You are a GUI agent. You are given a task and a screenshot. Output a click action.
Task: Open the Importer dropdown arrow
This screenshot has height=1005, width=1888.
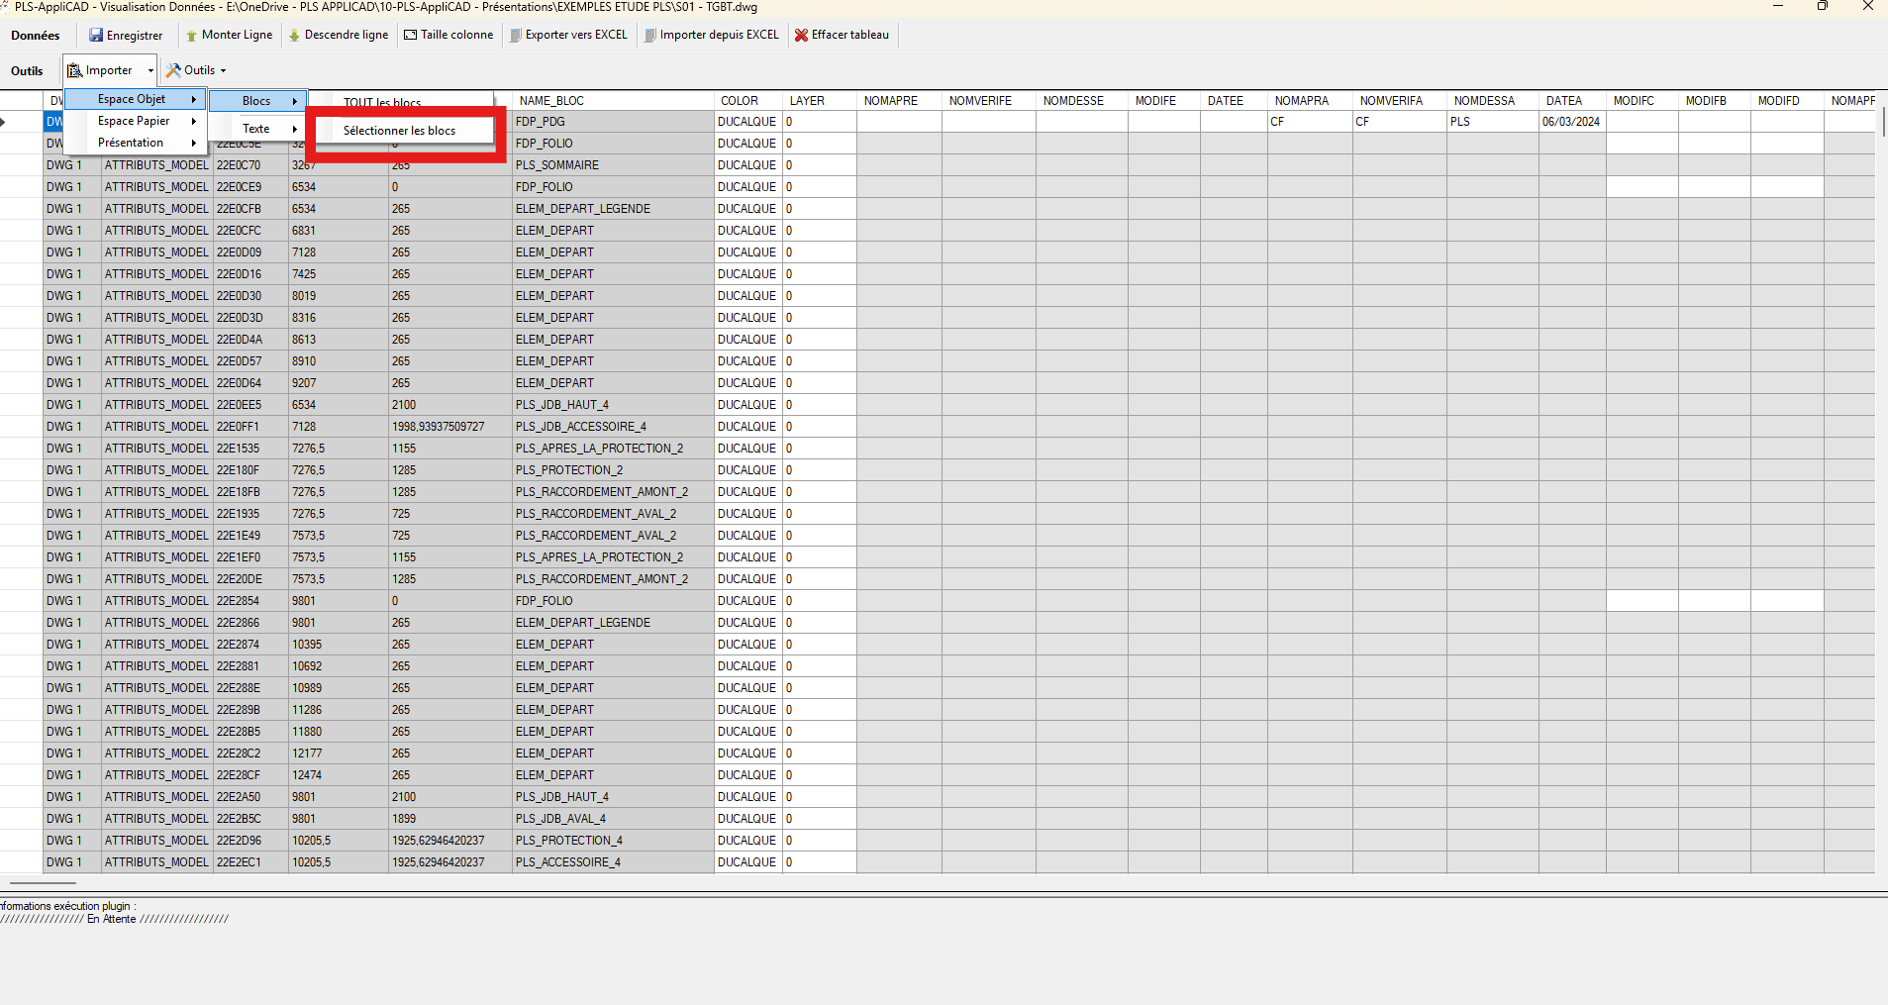click(x=150, y=71)
